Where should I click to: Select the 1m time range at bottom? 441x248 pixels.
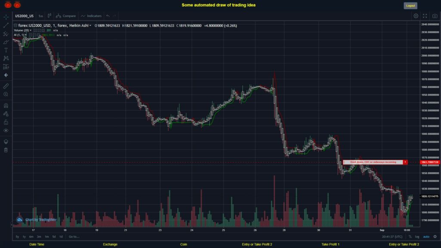47,237
